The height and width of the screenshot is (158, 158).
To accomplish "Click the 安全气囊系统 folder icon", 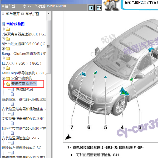I will (x=8, y=78).
